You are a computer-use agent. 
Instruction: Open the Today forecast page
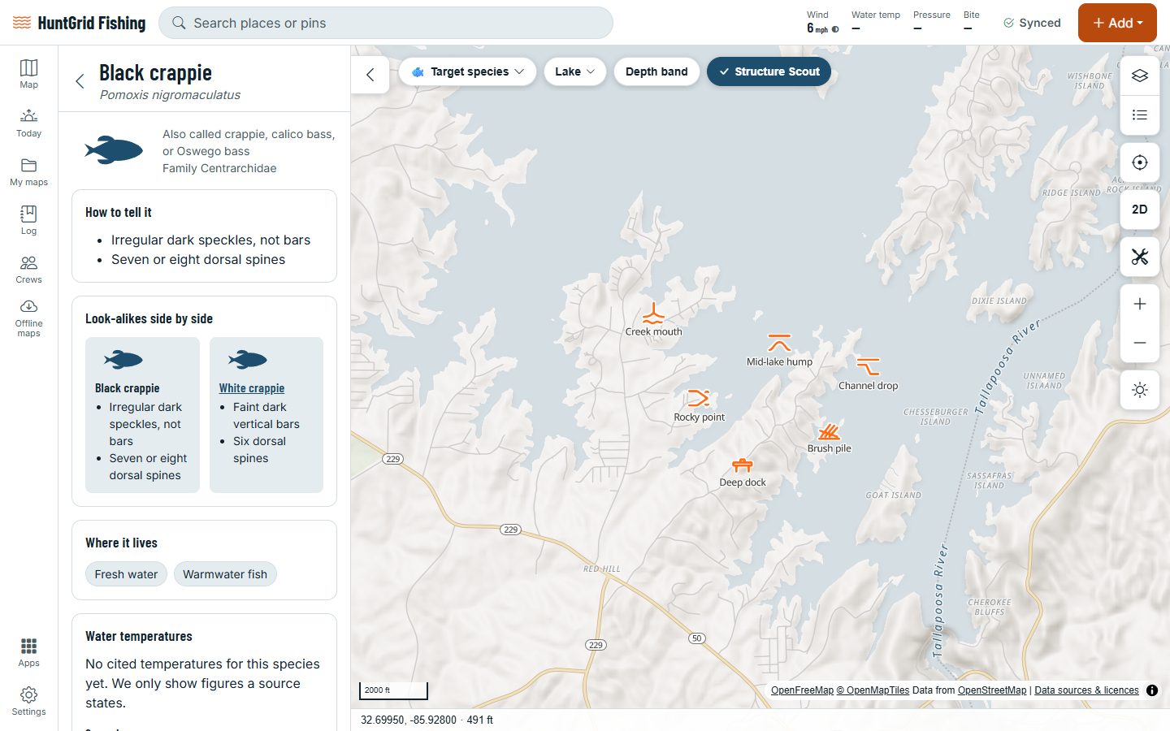pos(28,122)
